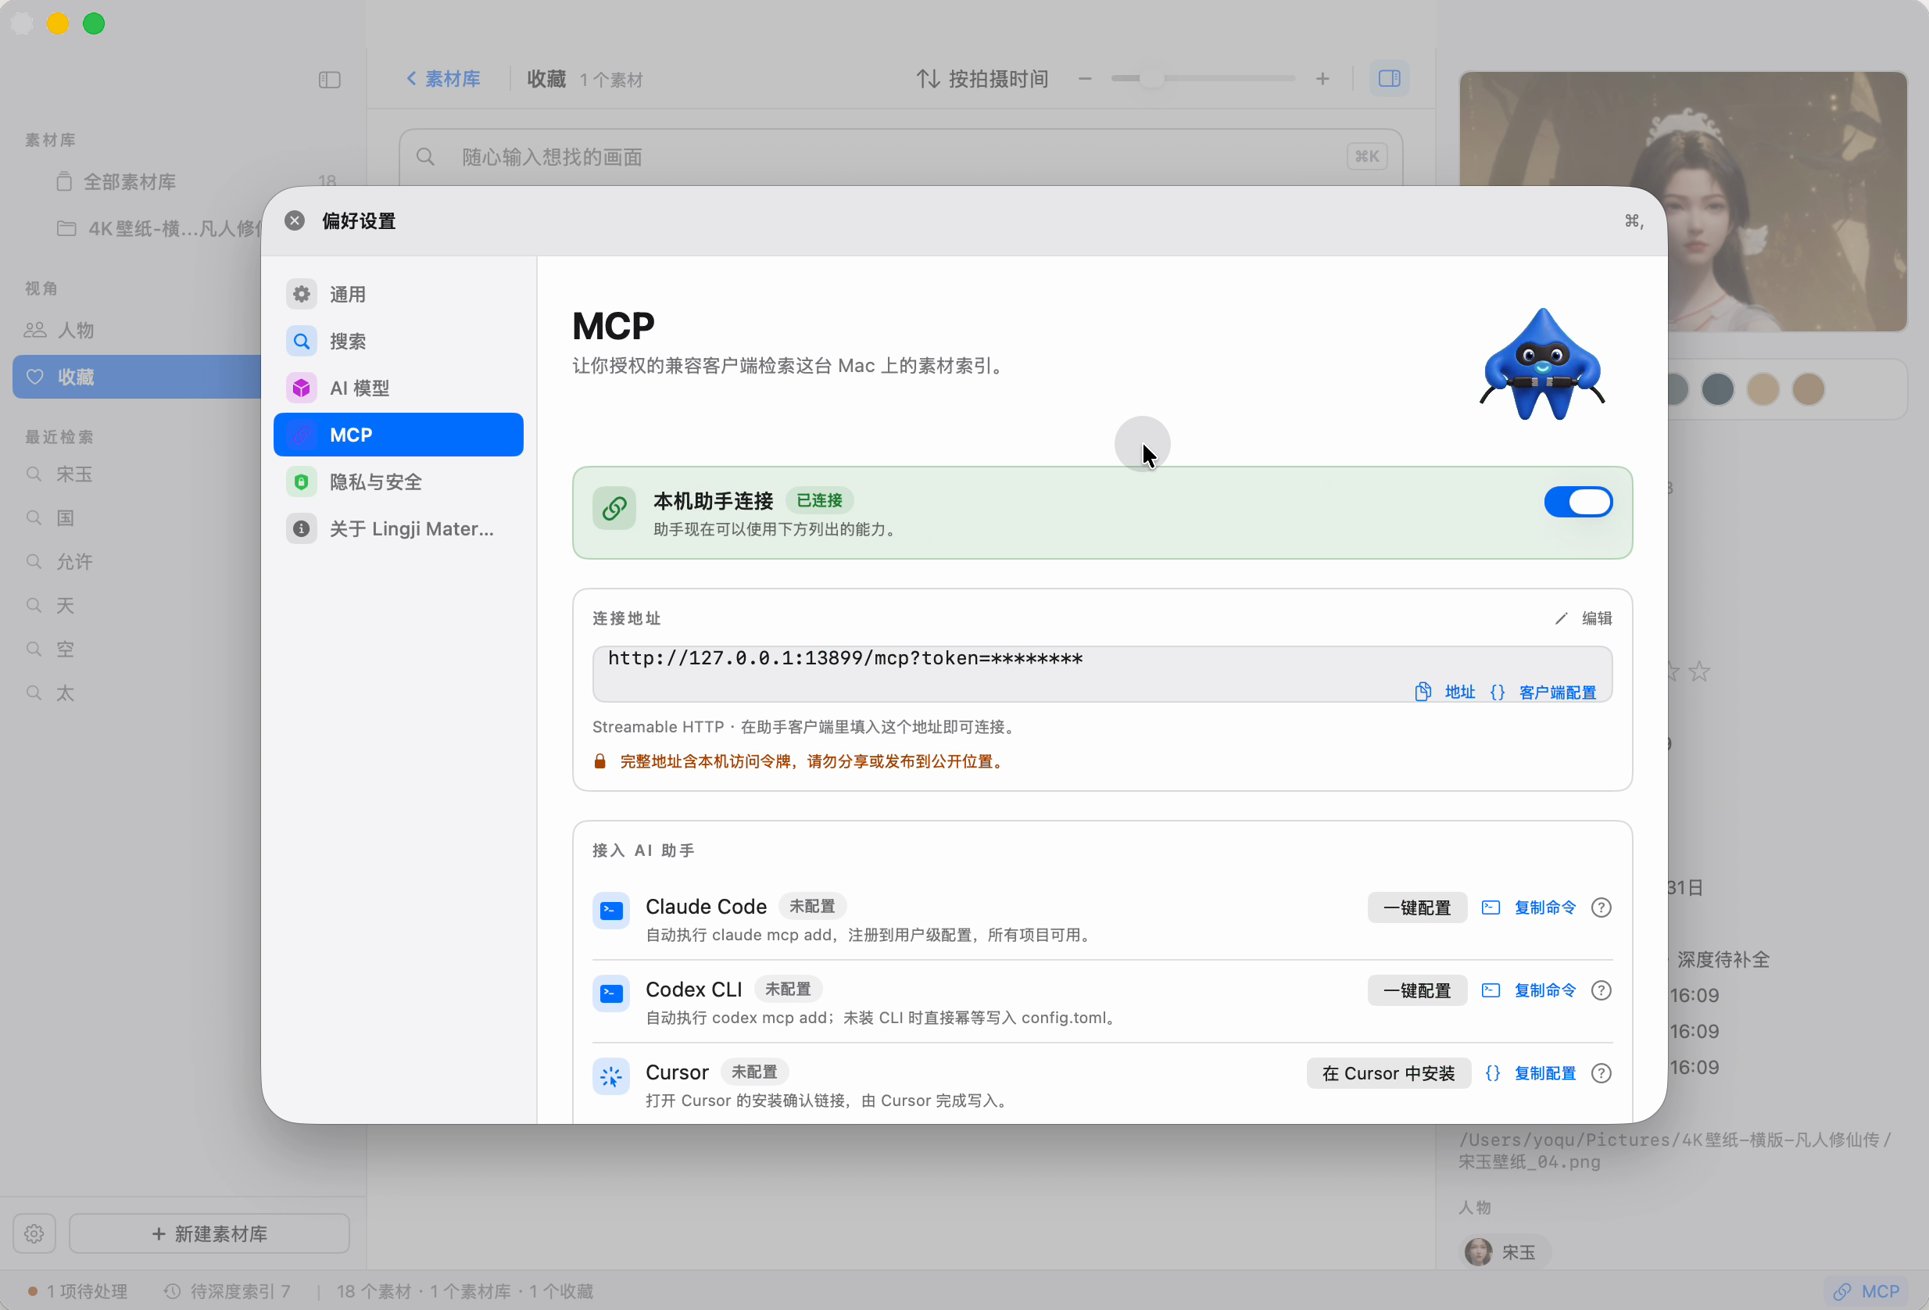This screenshot has width=1929, height=1310.
Task: Select the light tan color swatch
Action: pos(1763,388)
